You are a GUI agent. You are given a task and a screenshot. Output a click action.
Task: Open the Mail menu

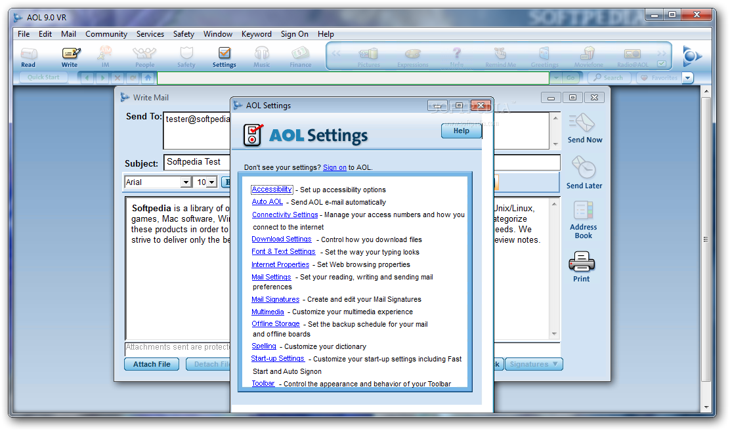click(x=68, y=34)
